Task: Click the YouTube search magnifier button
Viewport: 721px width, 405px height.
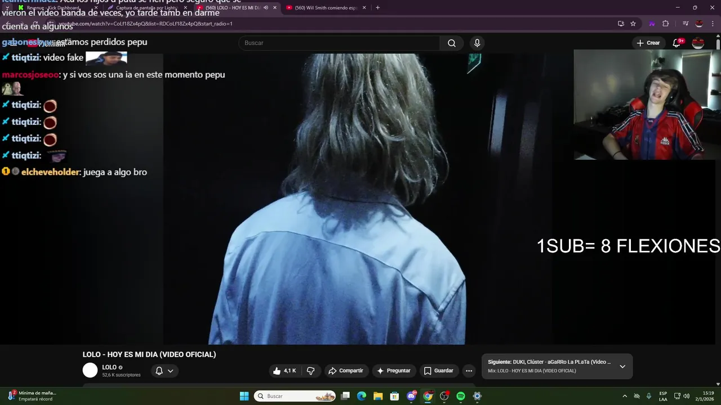Action: click(x=452, y=43)
